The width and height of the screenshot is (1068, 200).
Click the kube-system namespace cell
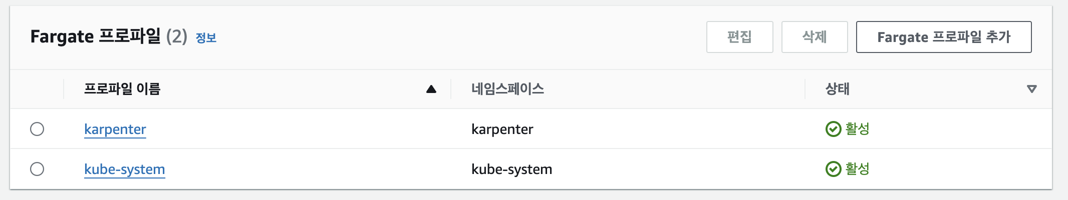click(x=512, y=169)
